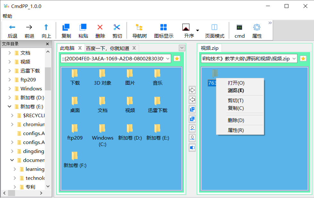Select learning folder in tree
This screenshot has height=198, width=314.
[35, 169]
